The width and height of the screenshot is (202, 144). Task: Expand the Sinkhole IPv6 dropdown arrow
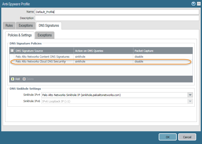190,101
